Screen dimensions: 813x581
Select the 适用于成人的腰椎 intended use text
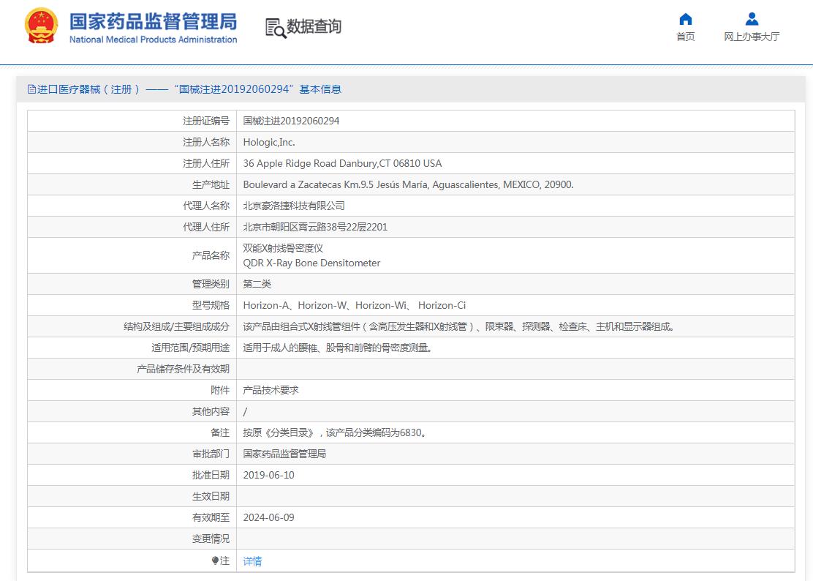click(x=338, y=348)
